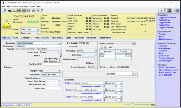Click the bottom Print button
Viewport: 181px width, 108px height.
click(x=28, y=105)
